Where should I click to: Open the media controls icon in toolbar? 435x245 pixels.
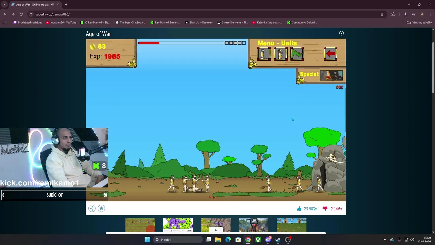[x=414, y=14]
